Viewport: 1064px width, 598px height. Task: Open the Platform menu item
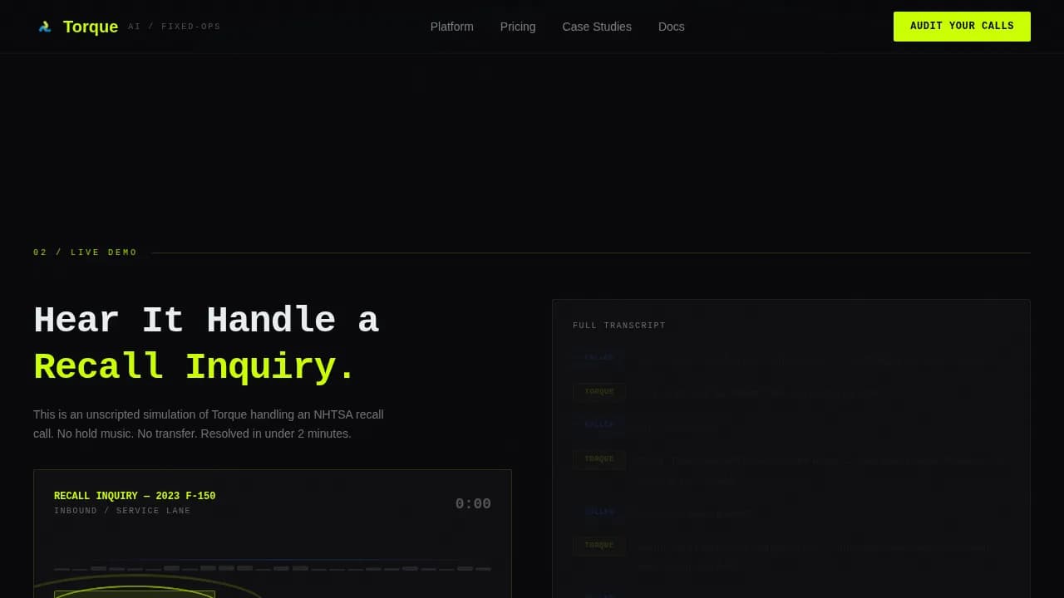click(x=452, y=27)
